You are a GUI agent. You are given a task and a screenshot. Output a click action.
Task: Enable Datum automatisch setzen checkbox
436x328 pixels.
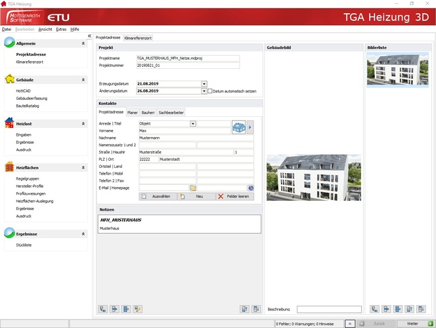[x=209, y=91]
